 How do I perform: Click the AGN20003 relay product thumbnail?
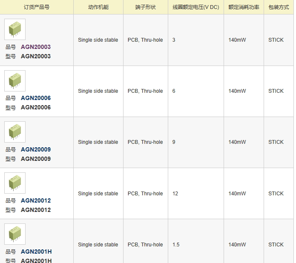pyautogui.click(x=15, y=29)
